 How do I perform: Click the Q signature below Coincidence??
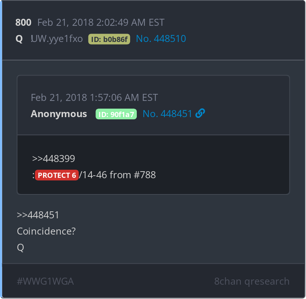point(21,247)
